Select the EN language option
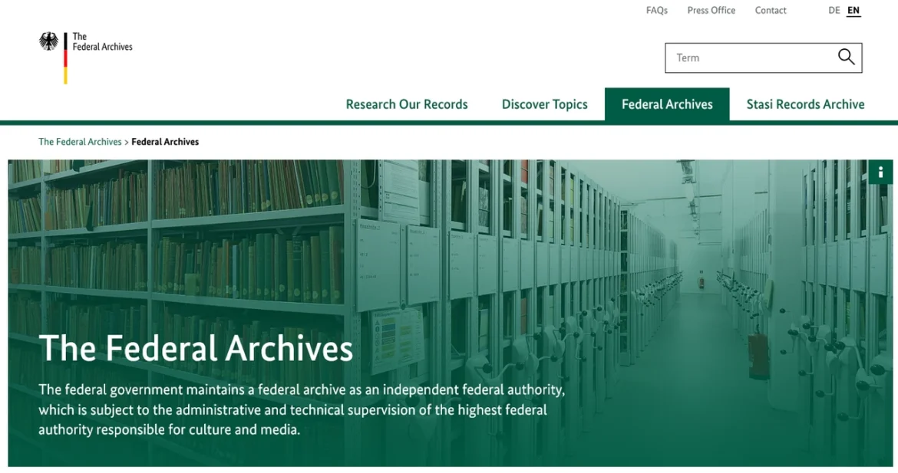Screen dimensions: 898x473 853,11
